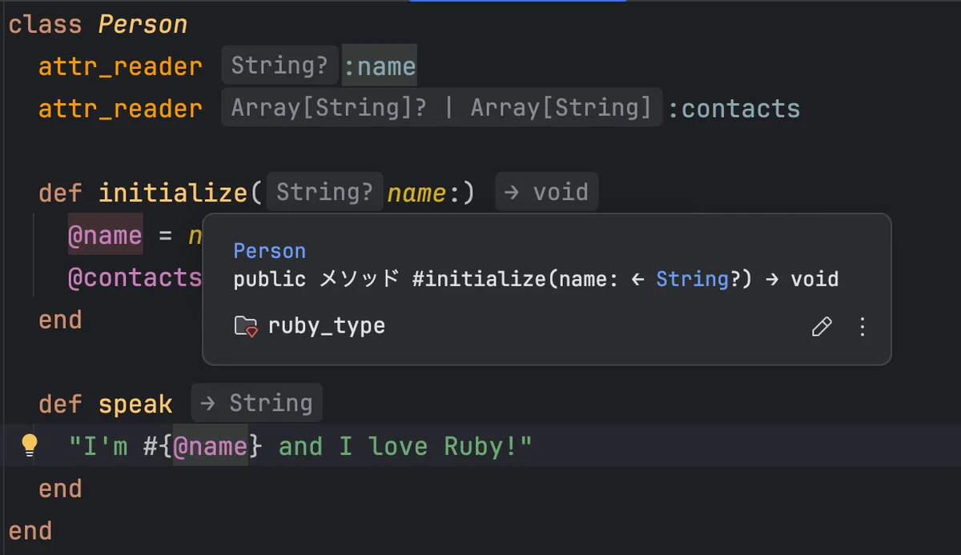Click the Array[String]? | Array[String] type hint
The height and width of the screenshot is (555, 961).
[x=442, y=108]
